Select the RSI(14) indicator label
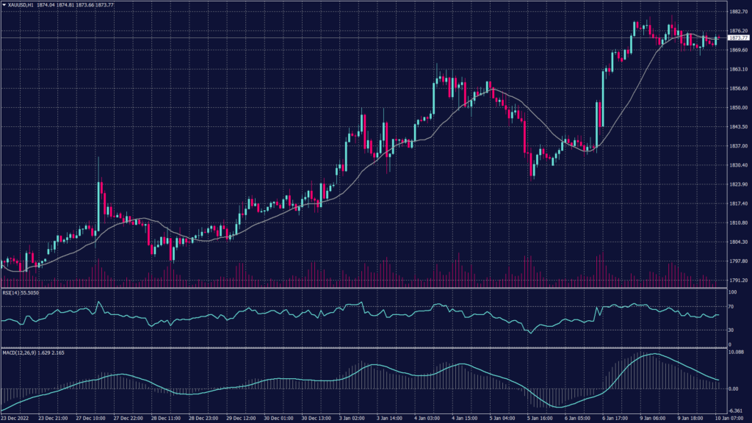This screenshot has width=752, height=423. (x=19, y=292)
